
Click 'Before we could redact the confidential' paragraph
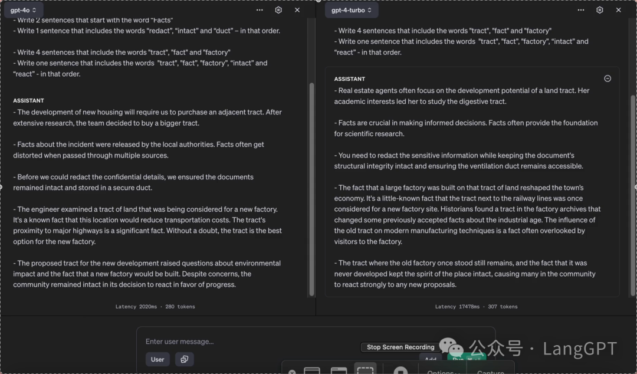(133, 182)
